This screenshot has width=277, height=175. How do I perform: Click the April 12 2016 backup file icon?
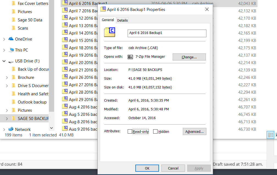pyautogui.click(x=65, y=18)
